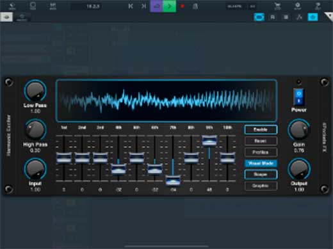Click the 2nd harmonic slider handle
Screen dimensions: 333x249
coord(82,158)
